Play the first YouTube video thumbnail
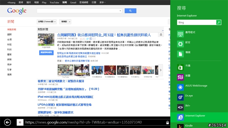Image resolution: width=228 pixels, height=128 pixels. point(66,70)
